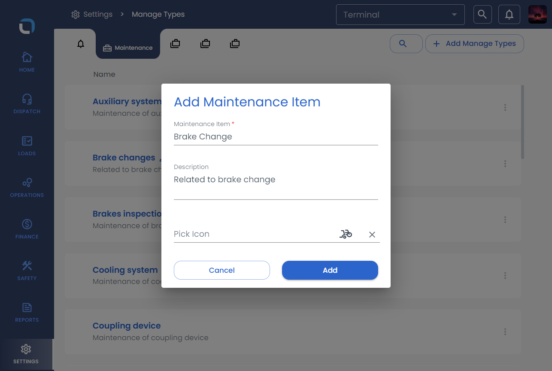Screen dimensions: 552x371
Task: Cancel the Add Maintenance Item dialog
Action: pyautogui.click(x=221, y=270)
